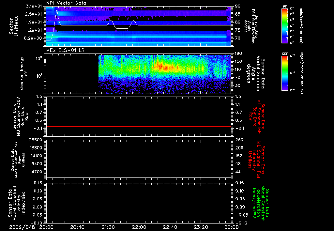Click the 1.9e+01 sector axis value
The width and height of the screenshot is (334, 231).
(34, 22)
